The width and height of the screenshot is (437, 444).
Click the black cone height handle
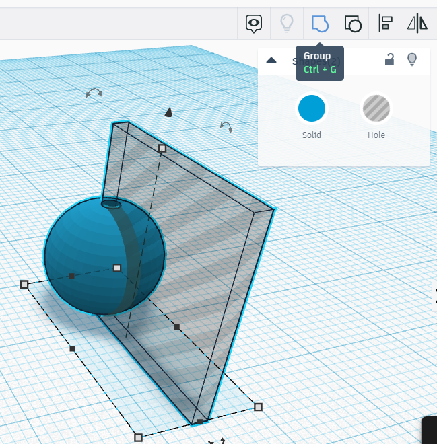pos(168,112)
